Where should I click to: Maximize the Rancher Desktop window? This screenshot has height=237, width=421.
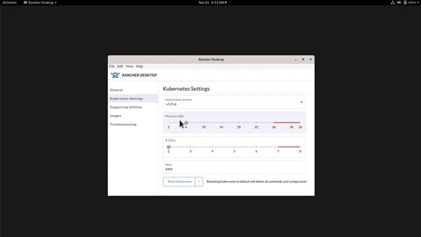[x=303, y=59]
